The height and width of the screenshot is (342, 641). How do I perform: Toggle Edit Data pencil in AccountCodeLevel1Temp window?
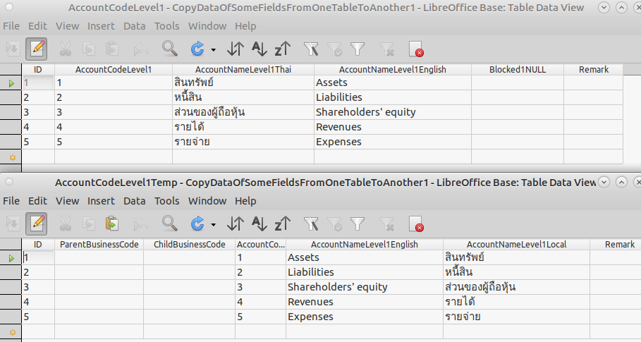click(37, 224)
